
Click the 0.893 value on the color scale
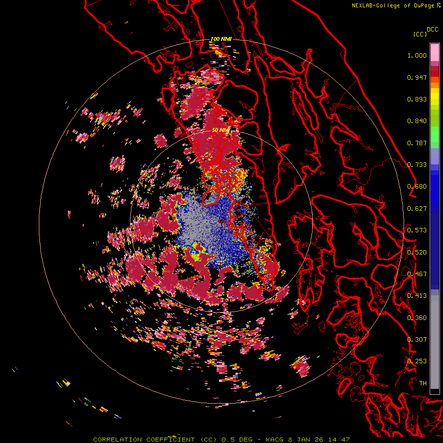[417, 99]
